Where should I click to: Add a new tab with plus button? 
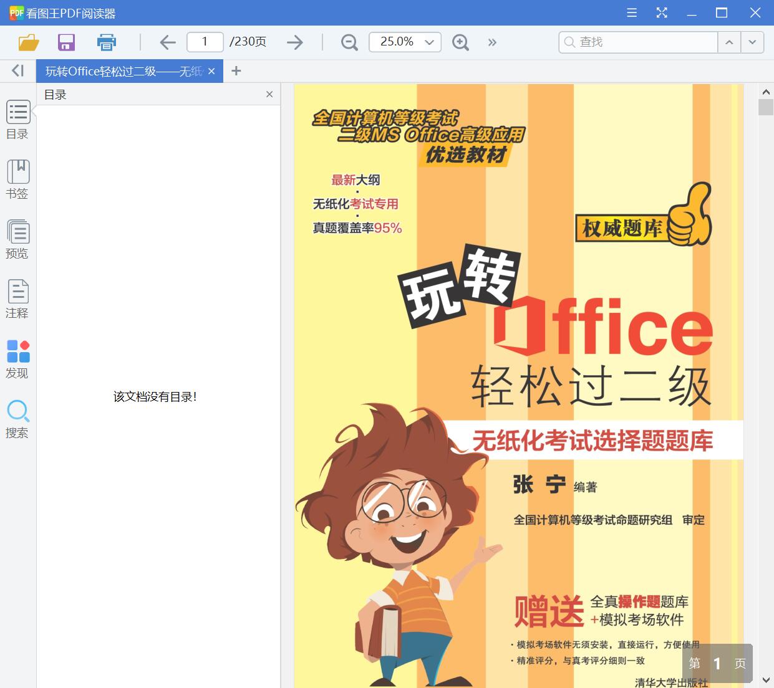pyautogui.click(x=236, y=71)
